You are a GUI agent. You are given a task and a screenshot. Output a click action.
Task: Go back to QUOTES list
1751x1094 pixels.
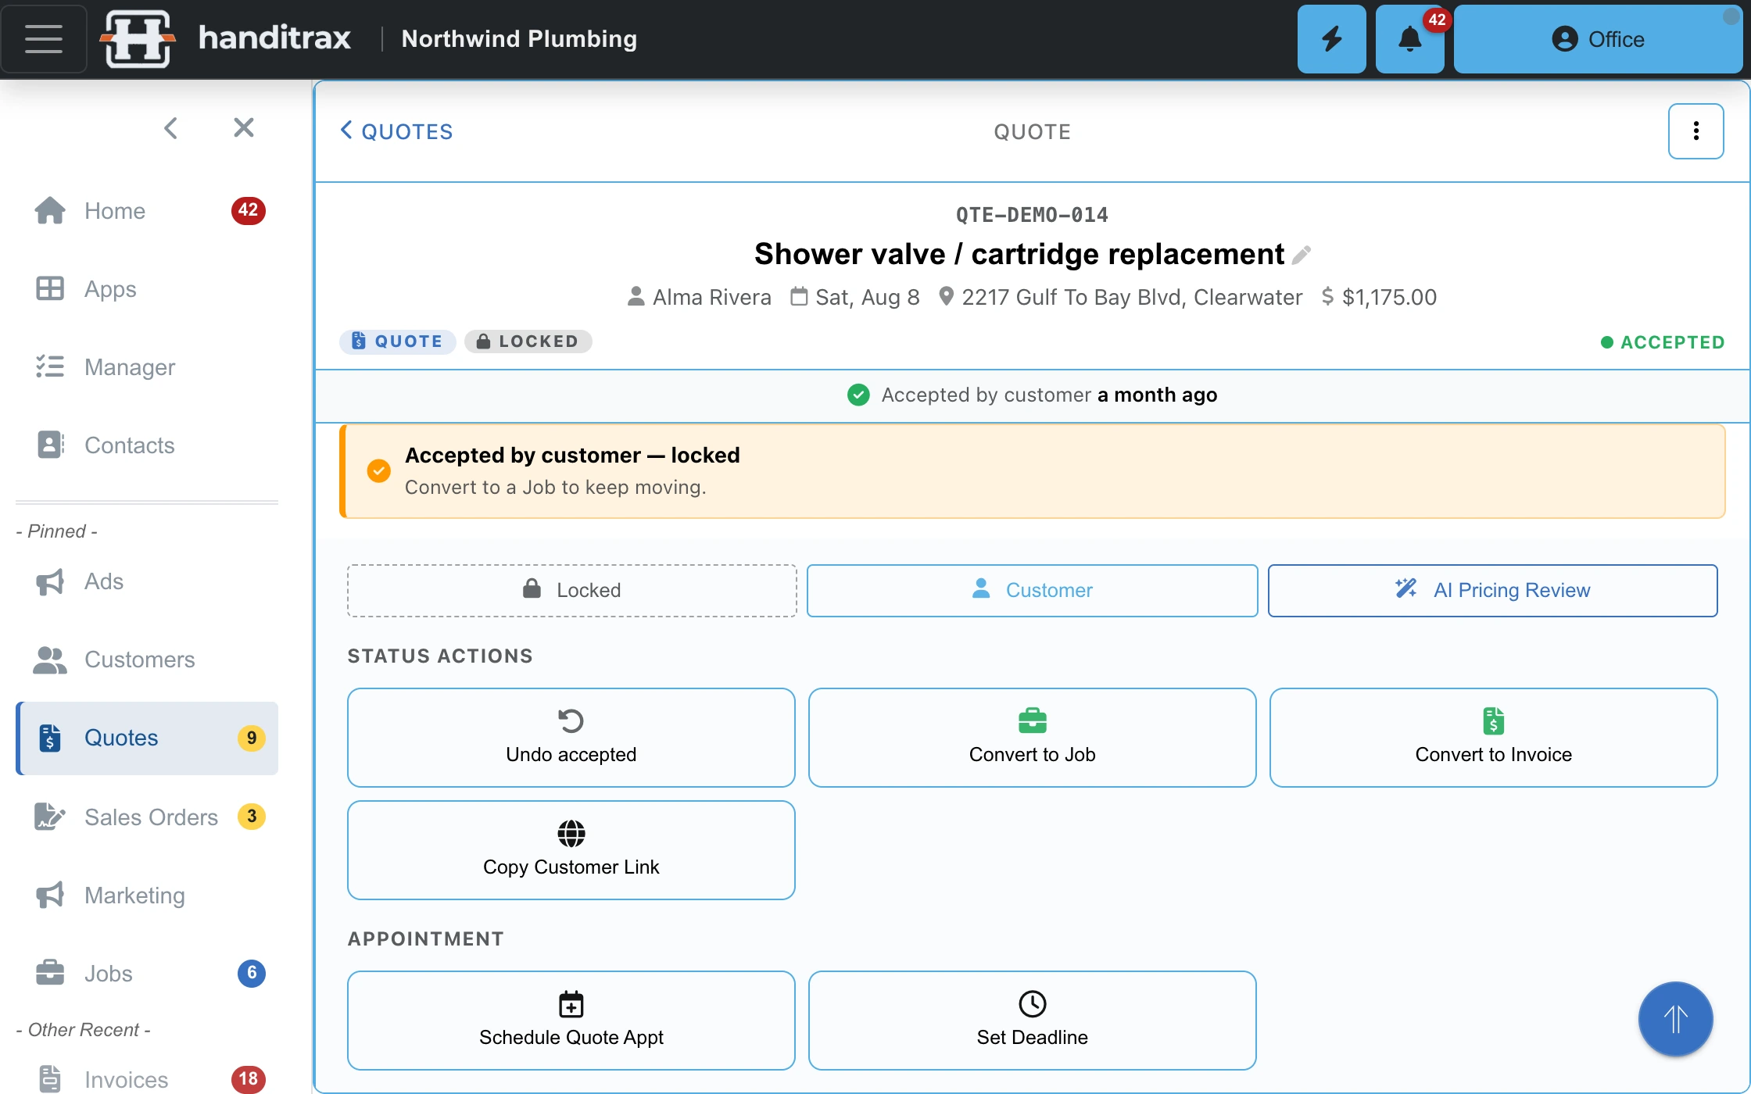pyautogui.click(x=396, y=131)
